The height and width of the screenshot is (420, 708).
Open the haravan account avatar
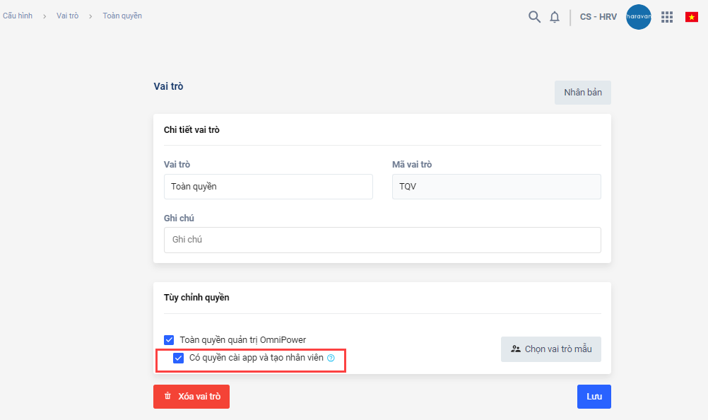pyautogui.click(x=639, y=17)
